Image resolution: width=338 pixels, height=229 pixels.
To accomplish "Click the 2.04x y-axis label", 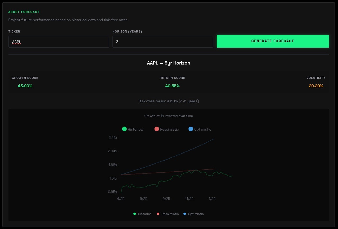I will click(113, 151).
